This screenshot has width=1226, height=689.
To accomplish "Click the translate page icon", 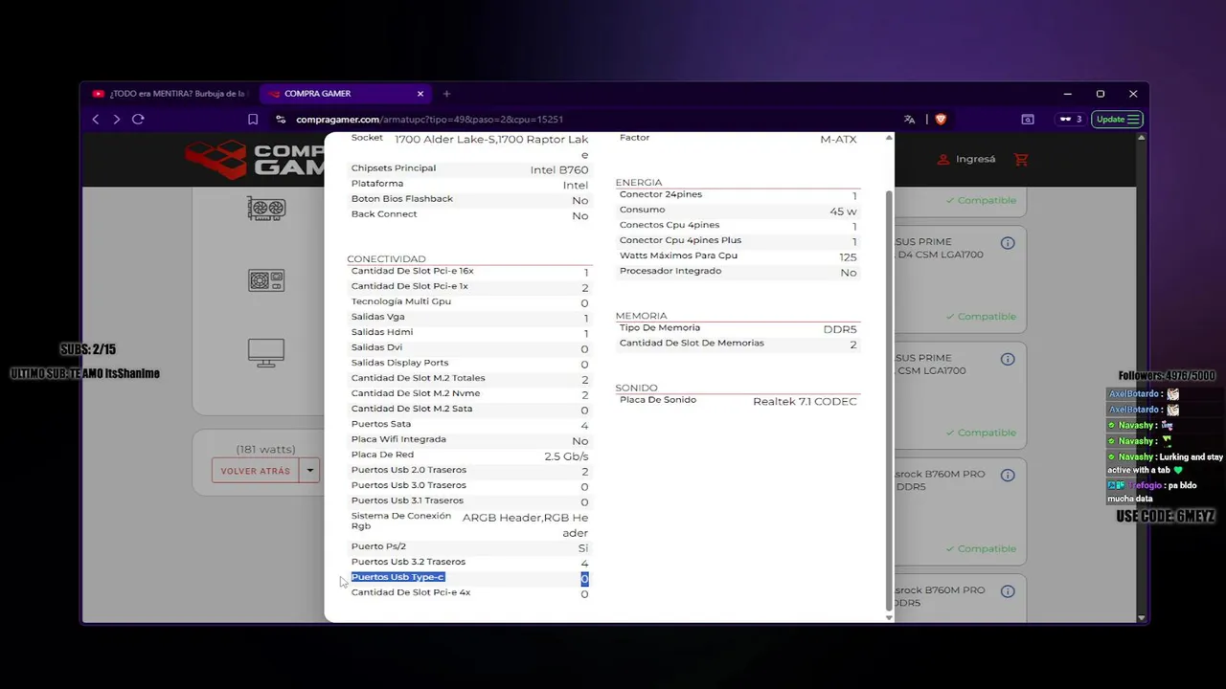I will coord(909,120).
